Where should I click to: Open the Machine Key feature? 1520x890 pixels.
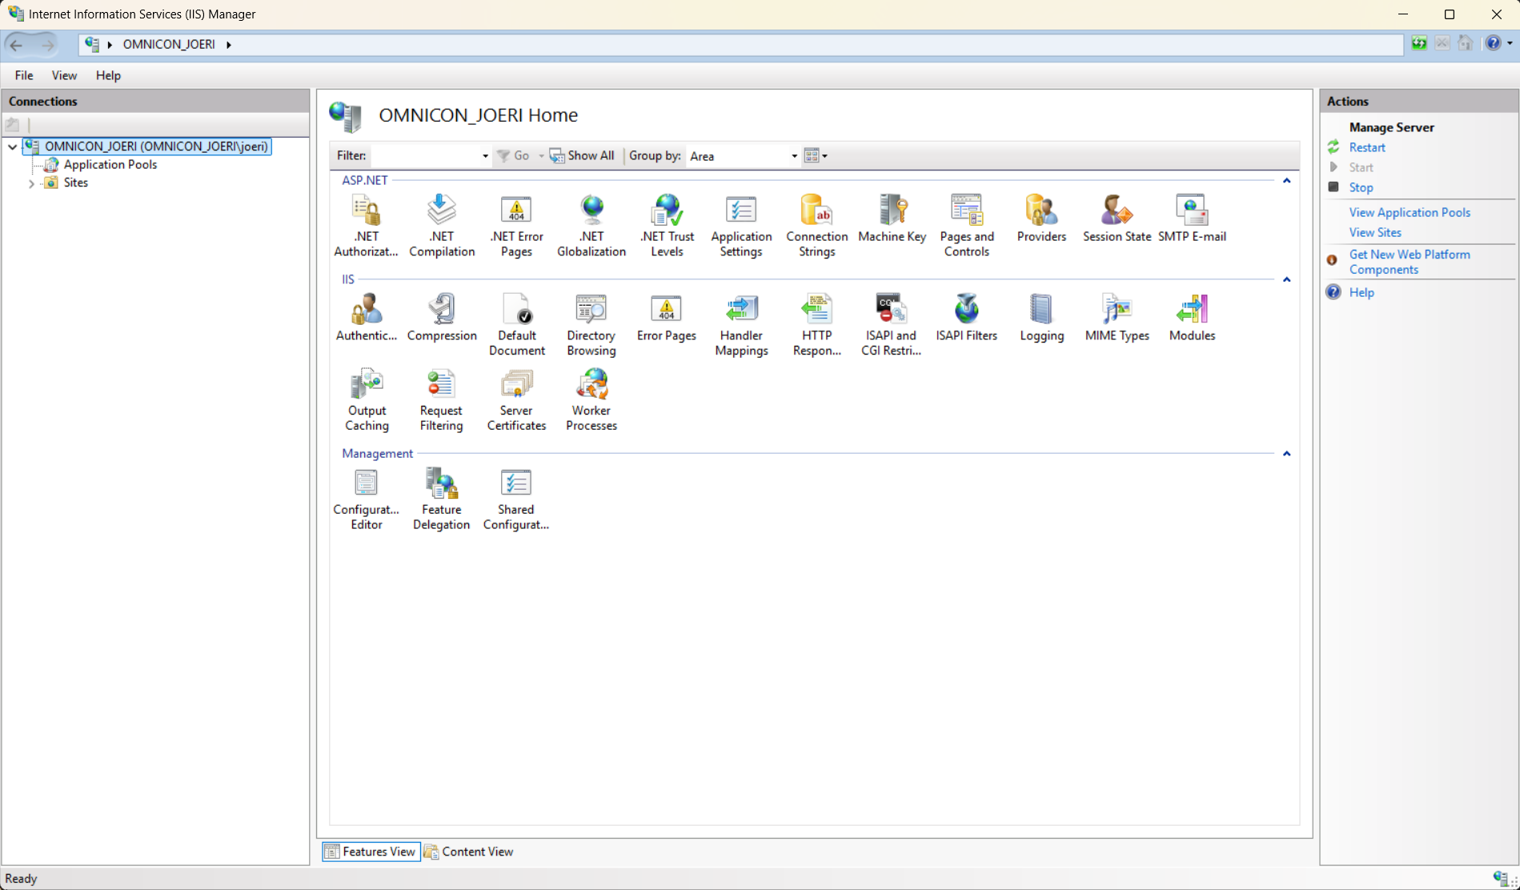click(x=892, y=218)
